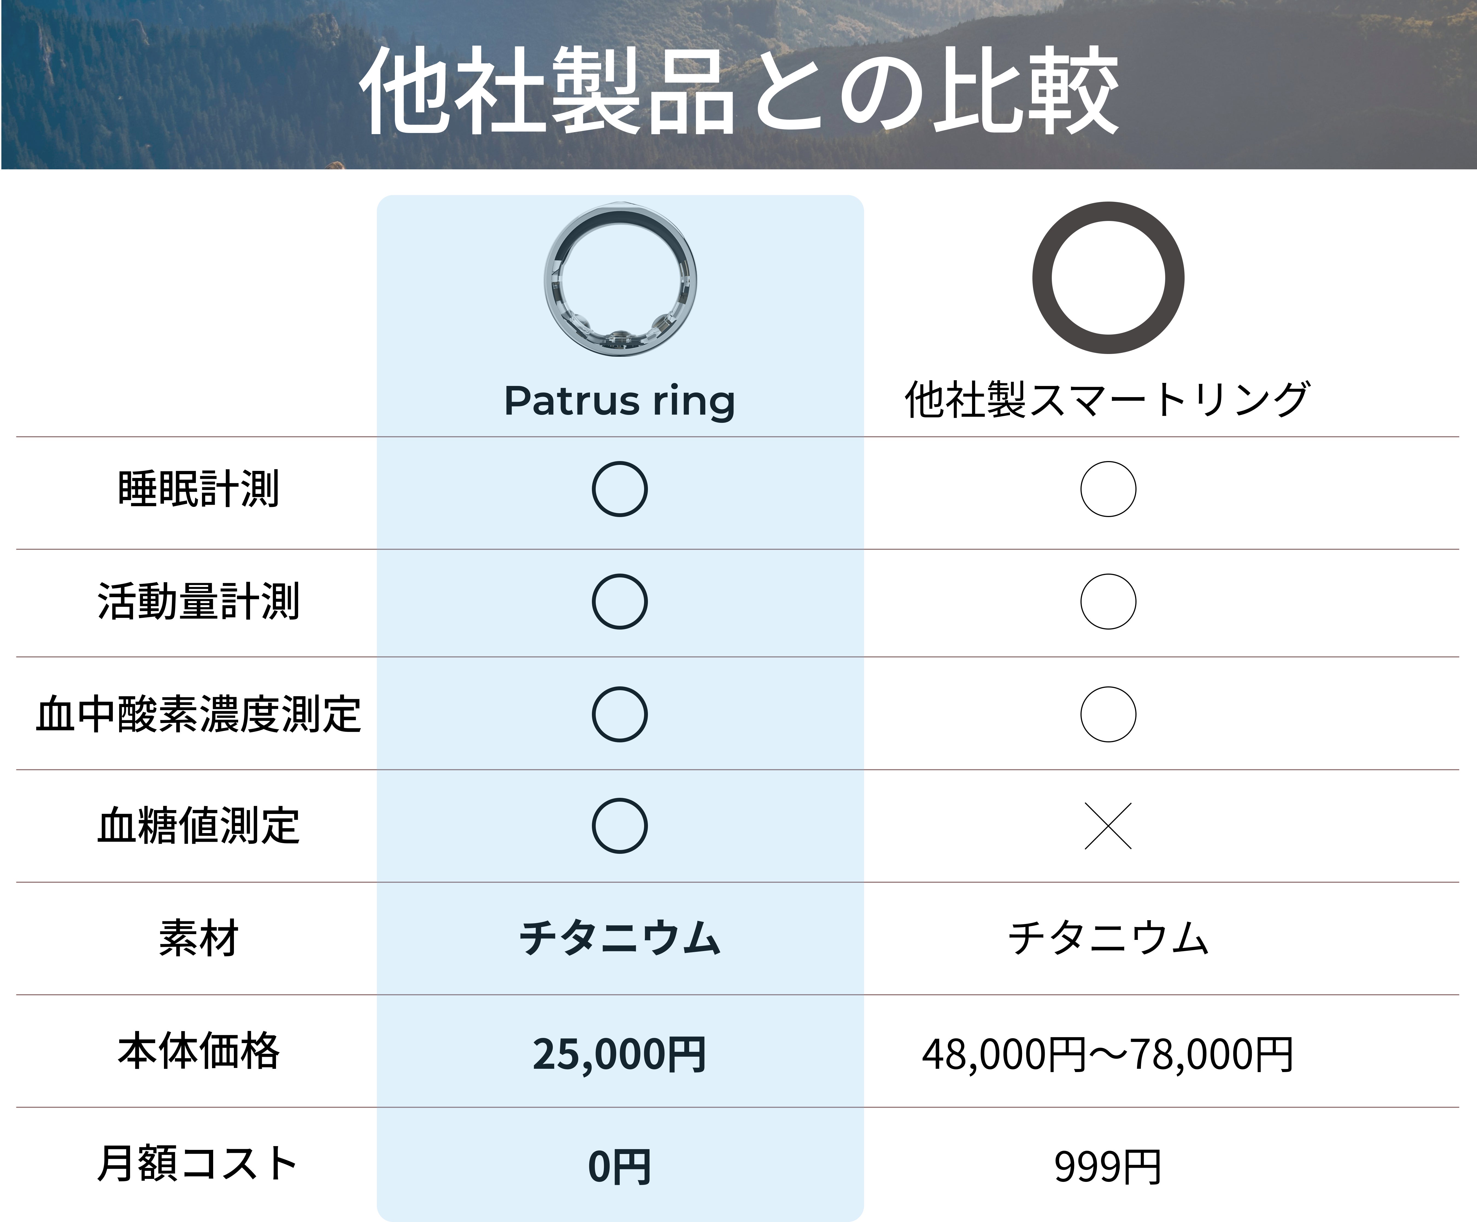Click the 他社製品との比較 heading

(738, 91)
